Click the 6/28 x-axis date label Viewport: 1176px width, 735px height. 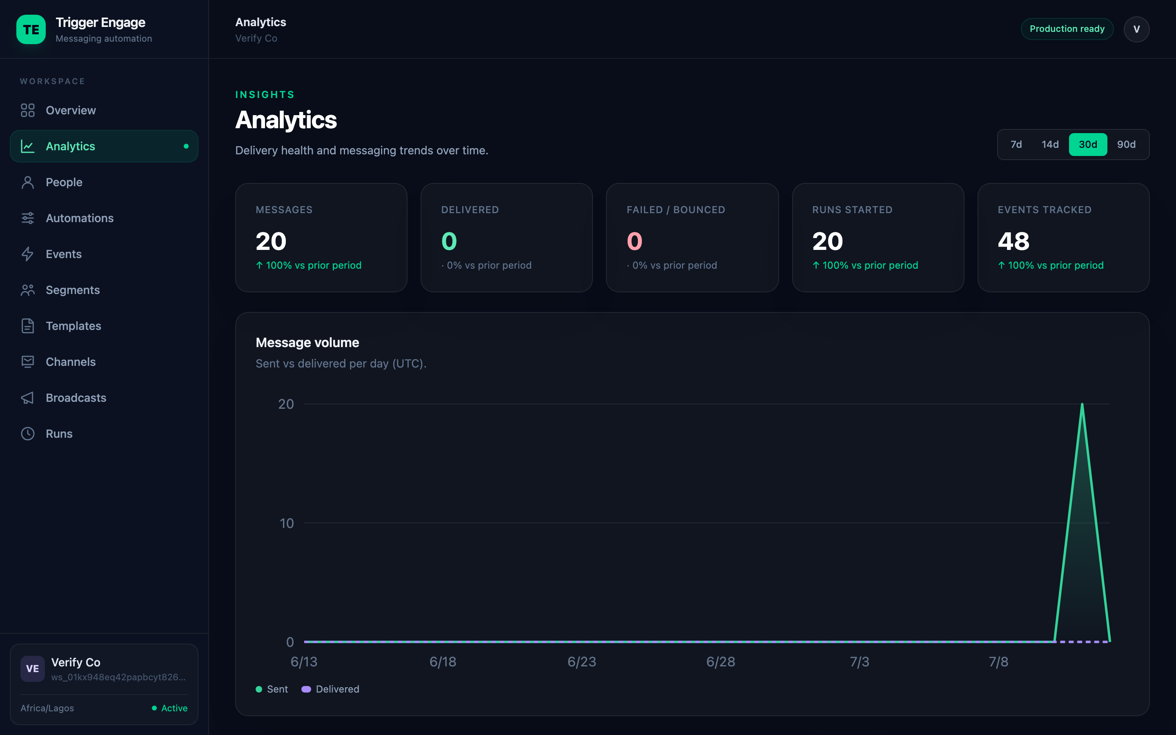coord(721,661)
